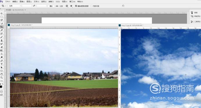This screenshot has height=108, width=201.
Task: Toggle Delete Cropped Pixels (删除裁剪的像素) checkbox
Action: (76, 6)
